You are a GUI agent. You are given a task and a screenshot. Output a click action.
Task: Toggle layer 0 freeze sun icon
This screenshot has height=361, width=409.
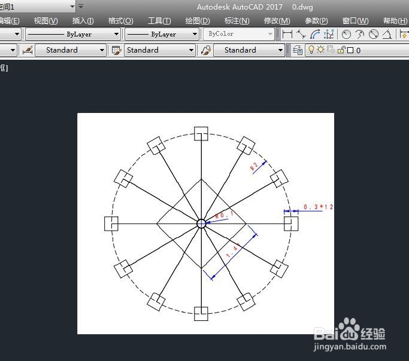[320, 50]
